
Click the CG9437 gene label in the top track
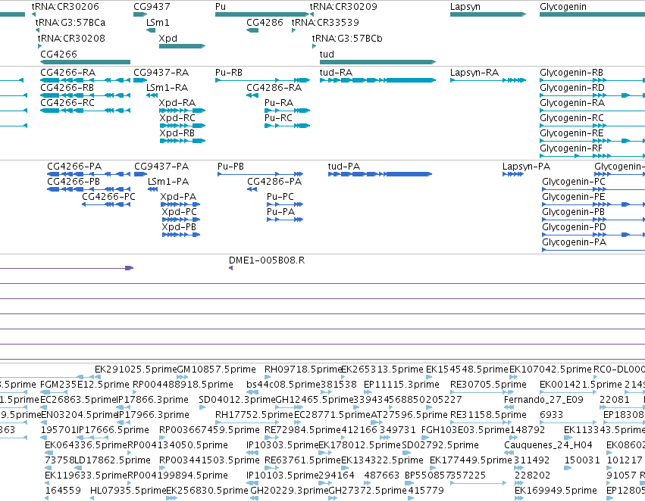click(x=152, y=7)
